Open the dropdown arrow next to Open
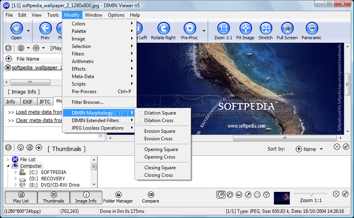 [28, 31]
